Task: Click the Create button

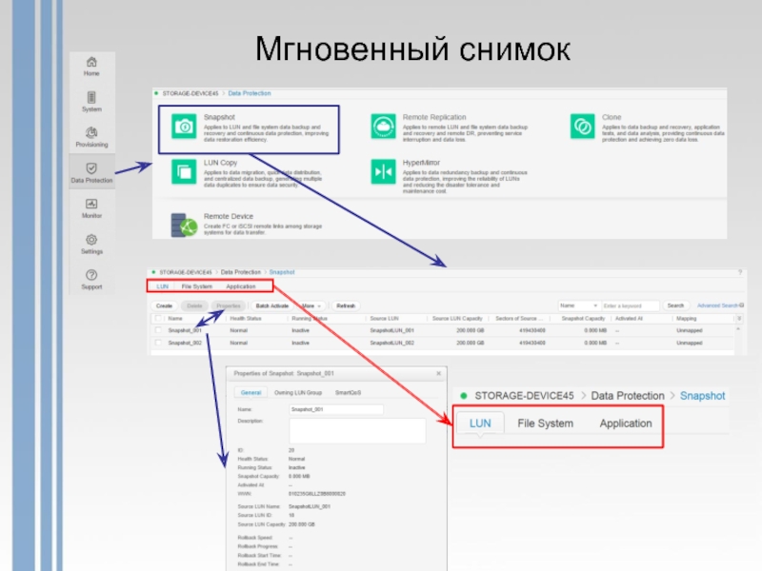Action: tap(164, 305)
